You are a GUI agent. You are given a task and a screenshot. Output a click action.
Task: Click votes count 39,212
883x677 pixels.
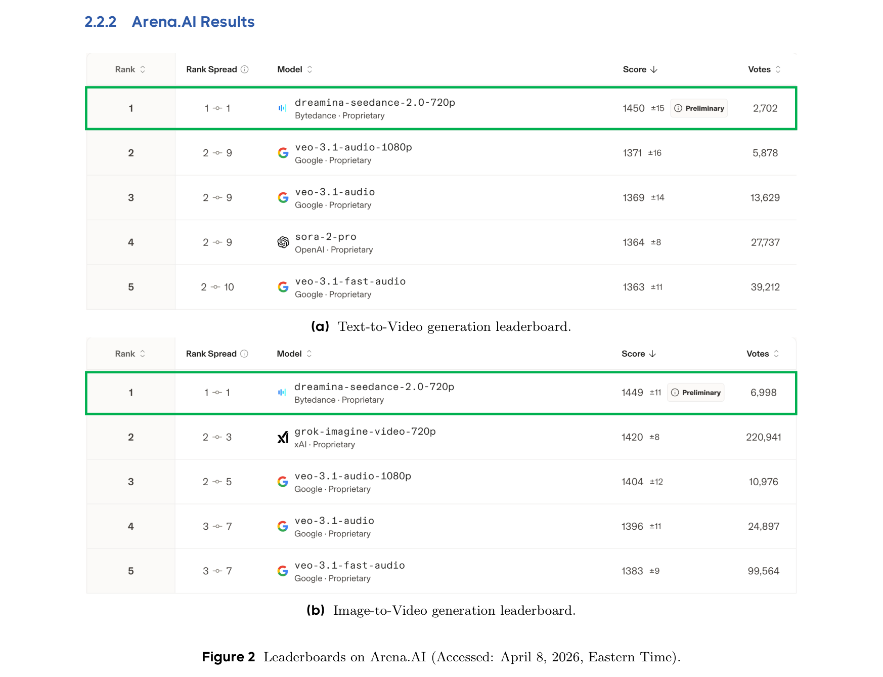(x=765, y=287)
